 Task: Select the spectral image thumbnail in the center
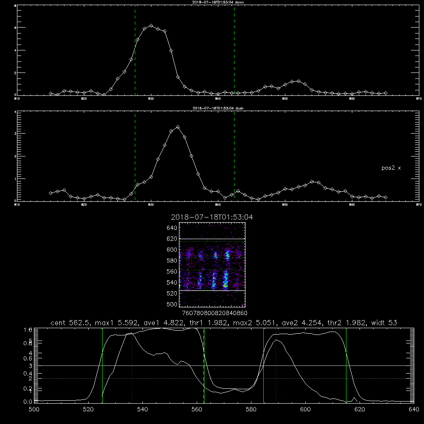pos(212,265)
